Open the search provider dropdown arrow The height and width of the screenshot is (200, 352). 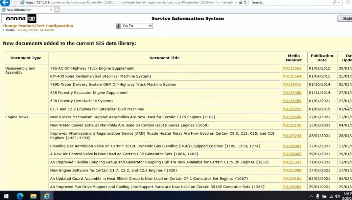click(x=339, y=2)
